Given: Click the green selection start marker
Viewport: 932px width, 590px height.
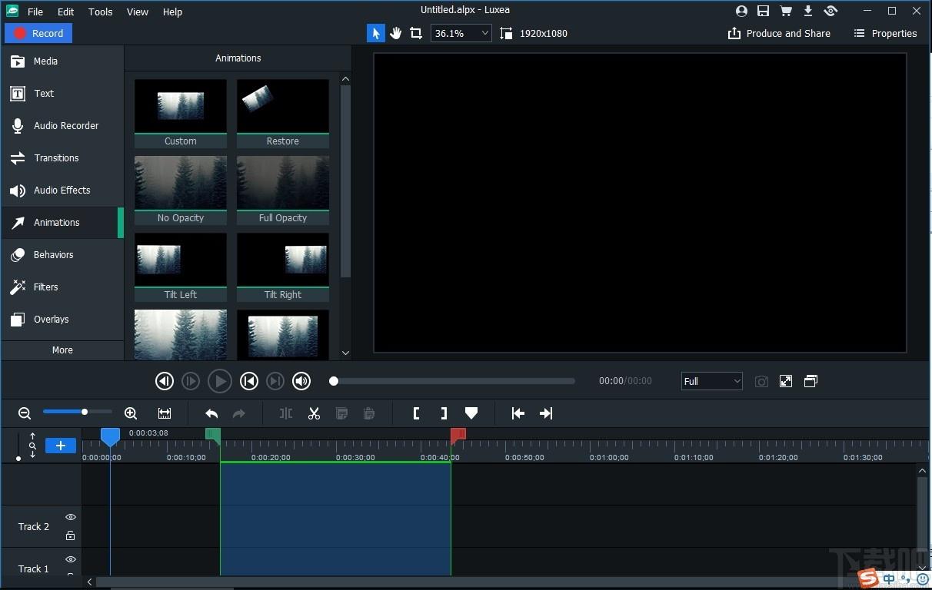Looking at the screenshot, I should point(214,436).
